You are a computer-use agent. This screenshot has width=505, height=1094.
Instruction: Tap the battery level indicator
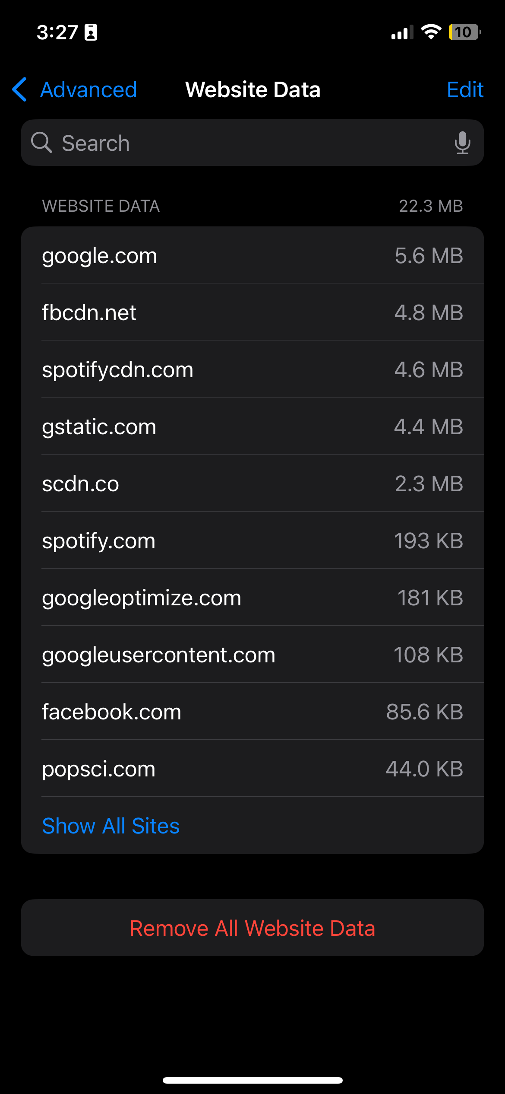[464, 32]
